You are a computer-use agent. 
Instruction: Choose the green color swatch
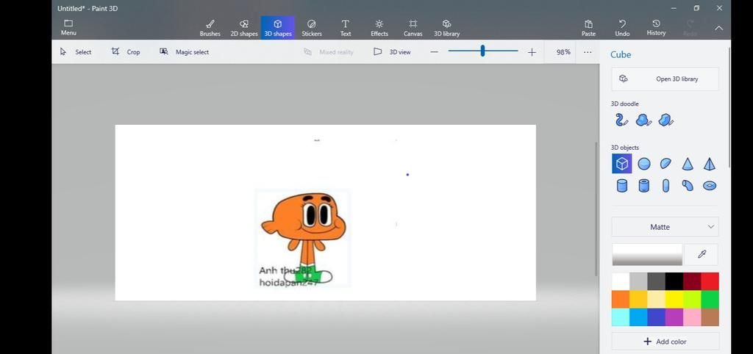pos(710,300)
